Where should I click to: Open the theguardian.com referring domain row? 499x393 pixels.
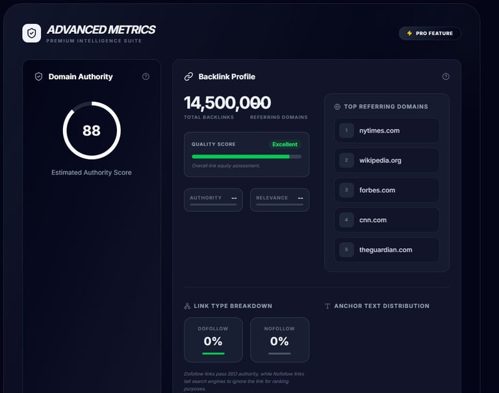click(x=387, y=250)
